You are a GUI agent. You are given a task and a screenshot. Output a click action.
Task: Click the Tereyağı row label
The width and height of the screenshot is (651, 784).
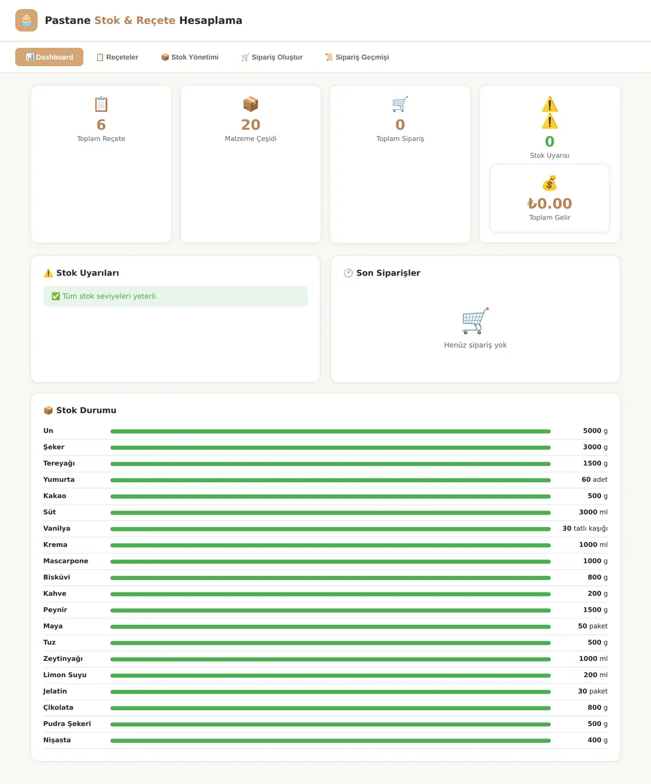59,463
